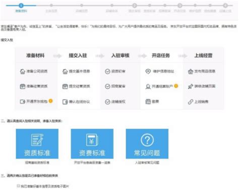Click the checkmark circle icon beside 招商复审
The width and height of the screenshot is (239, 190).
point(107,86)
